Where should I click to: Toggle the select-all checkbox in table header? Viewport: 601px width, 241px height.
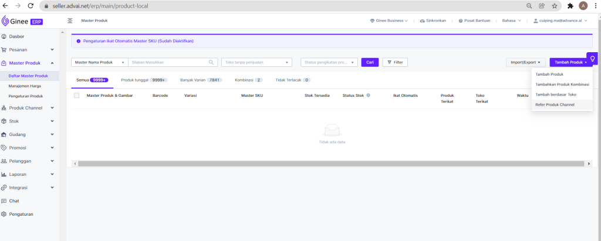[x=77, y=95]
